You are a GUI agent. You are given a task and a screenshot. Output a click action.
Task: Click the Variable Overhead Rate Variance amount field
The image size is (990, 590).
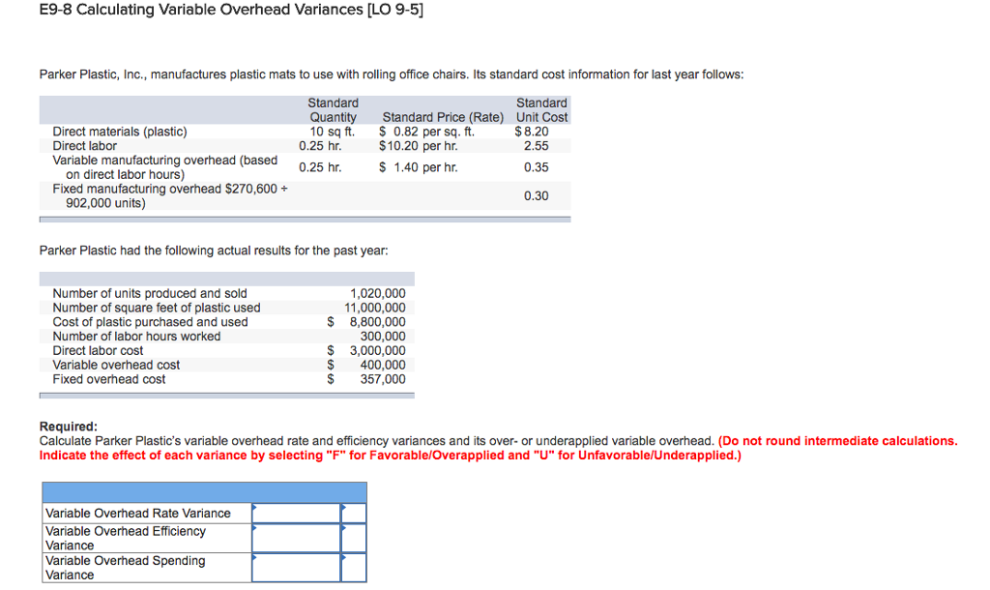[295, 512]
